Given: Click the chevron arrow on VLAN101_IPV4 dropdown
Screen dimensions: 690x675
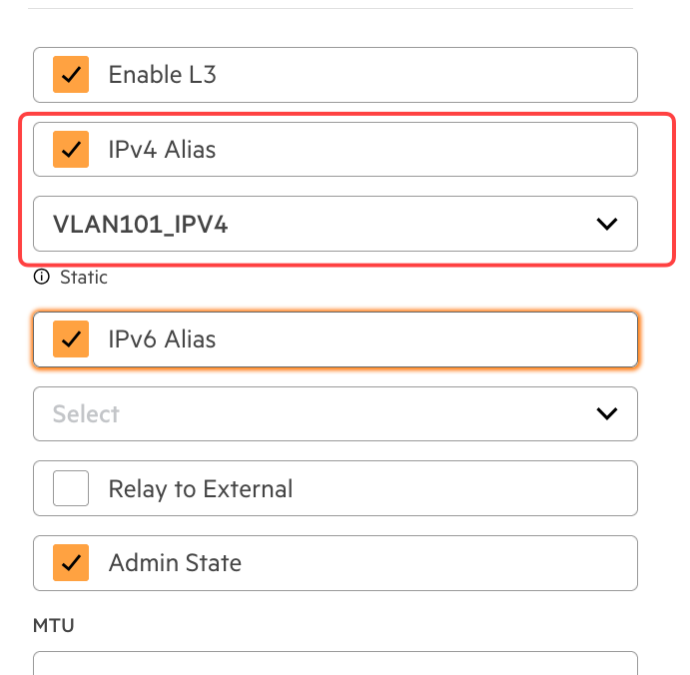Looking at the screenshot, I should point(606,224).
